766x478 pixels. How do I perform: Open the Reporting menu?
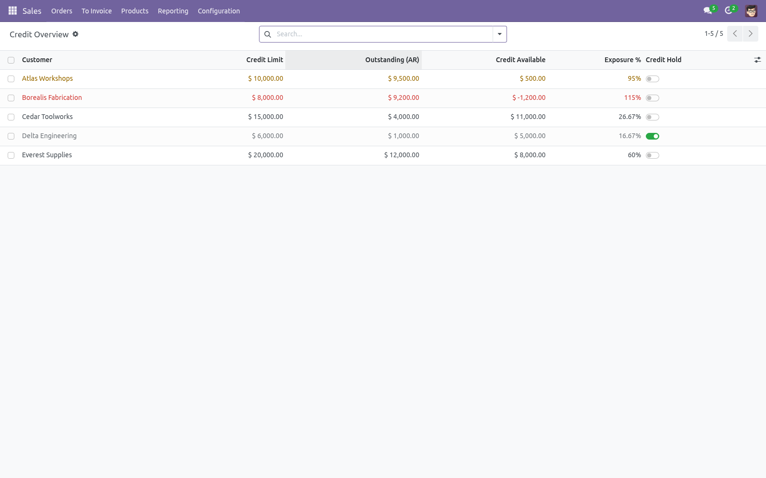tap(173, 11)
